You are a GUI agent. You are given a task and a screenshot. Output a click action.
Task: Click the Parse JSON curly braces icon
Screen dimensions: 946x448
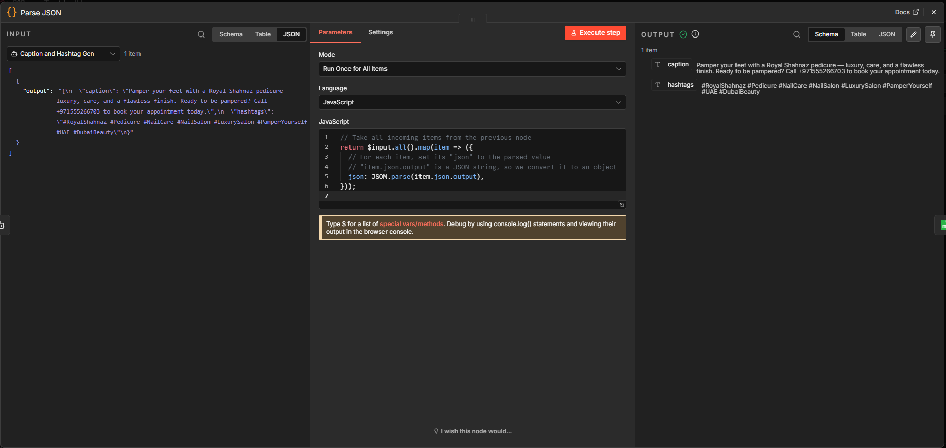[11, 12]
